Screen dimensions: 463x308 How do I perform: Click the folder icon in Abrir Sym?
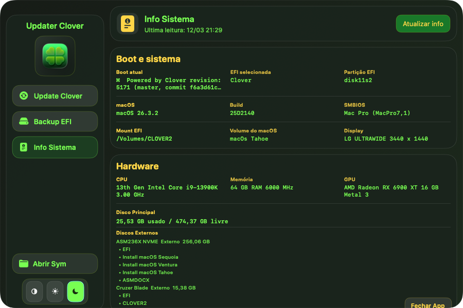[x=24, y=263]
